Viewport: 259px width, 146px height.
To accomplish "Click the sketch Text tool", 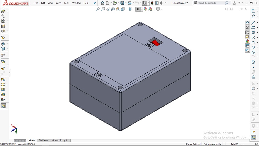I will (x=253, y=77).
